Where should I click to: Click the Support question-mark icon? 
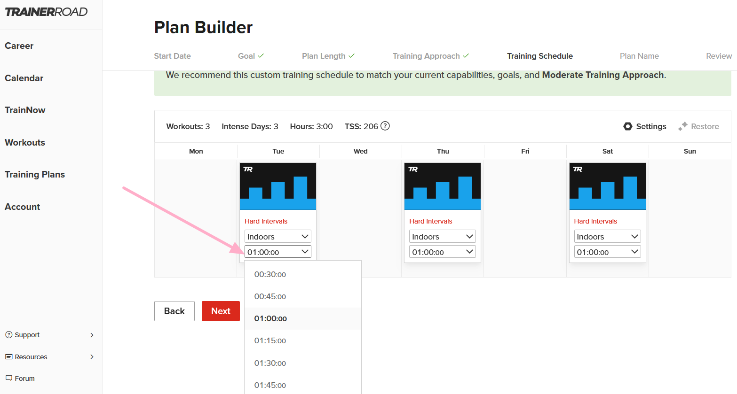8,335
